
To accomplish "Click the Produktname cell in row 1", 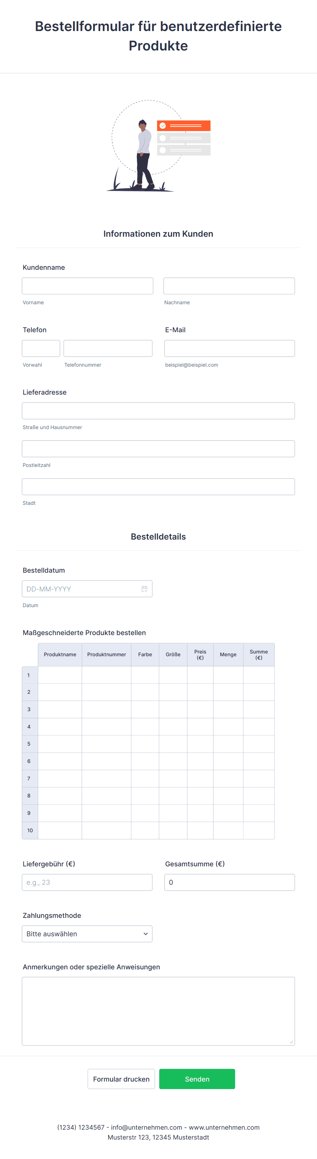I will coord(60,674).
